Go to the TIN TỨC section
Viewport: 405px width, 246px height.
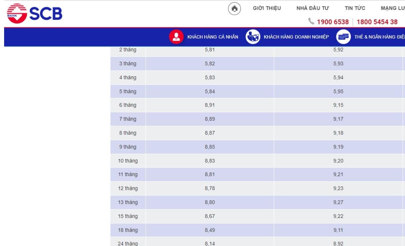pos(355,8)
